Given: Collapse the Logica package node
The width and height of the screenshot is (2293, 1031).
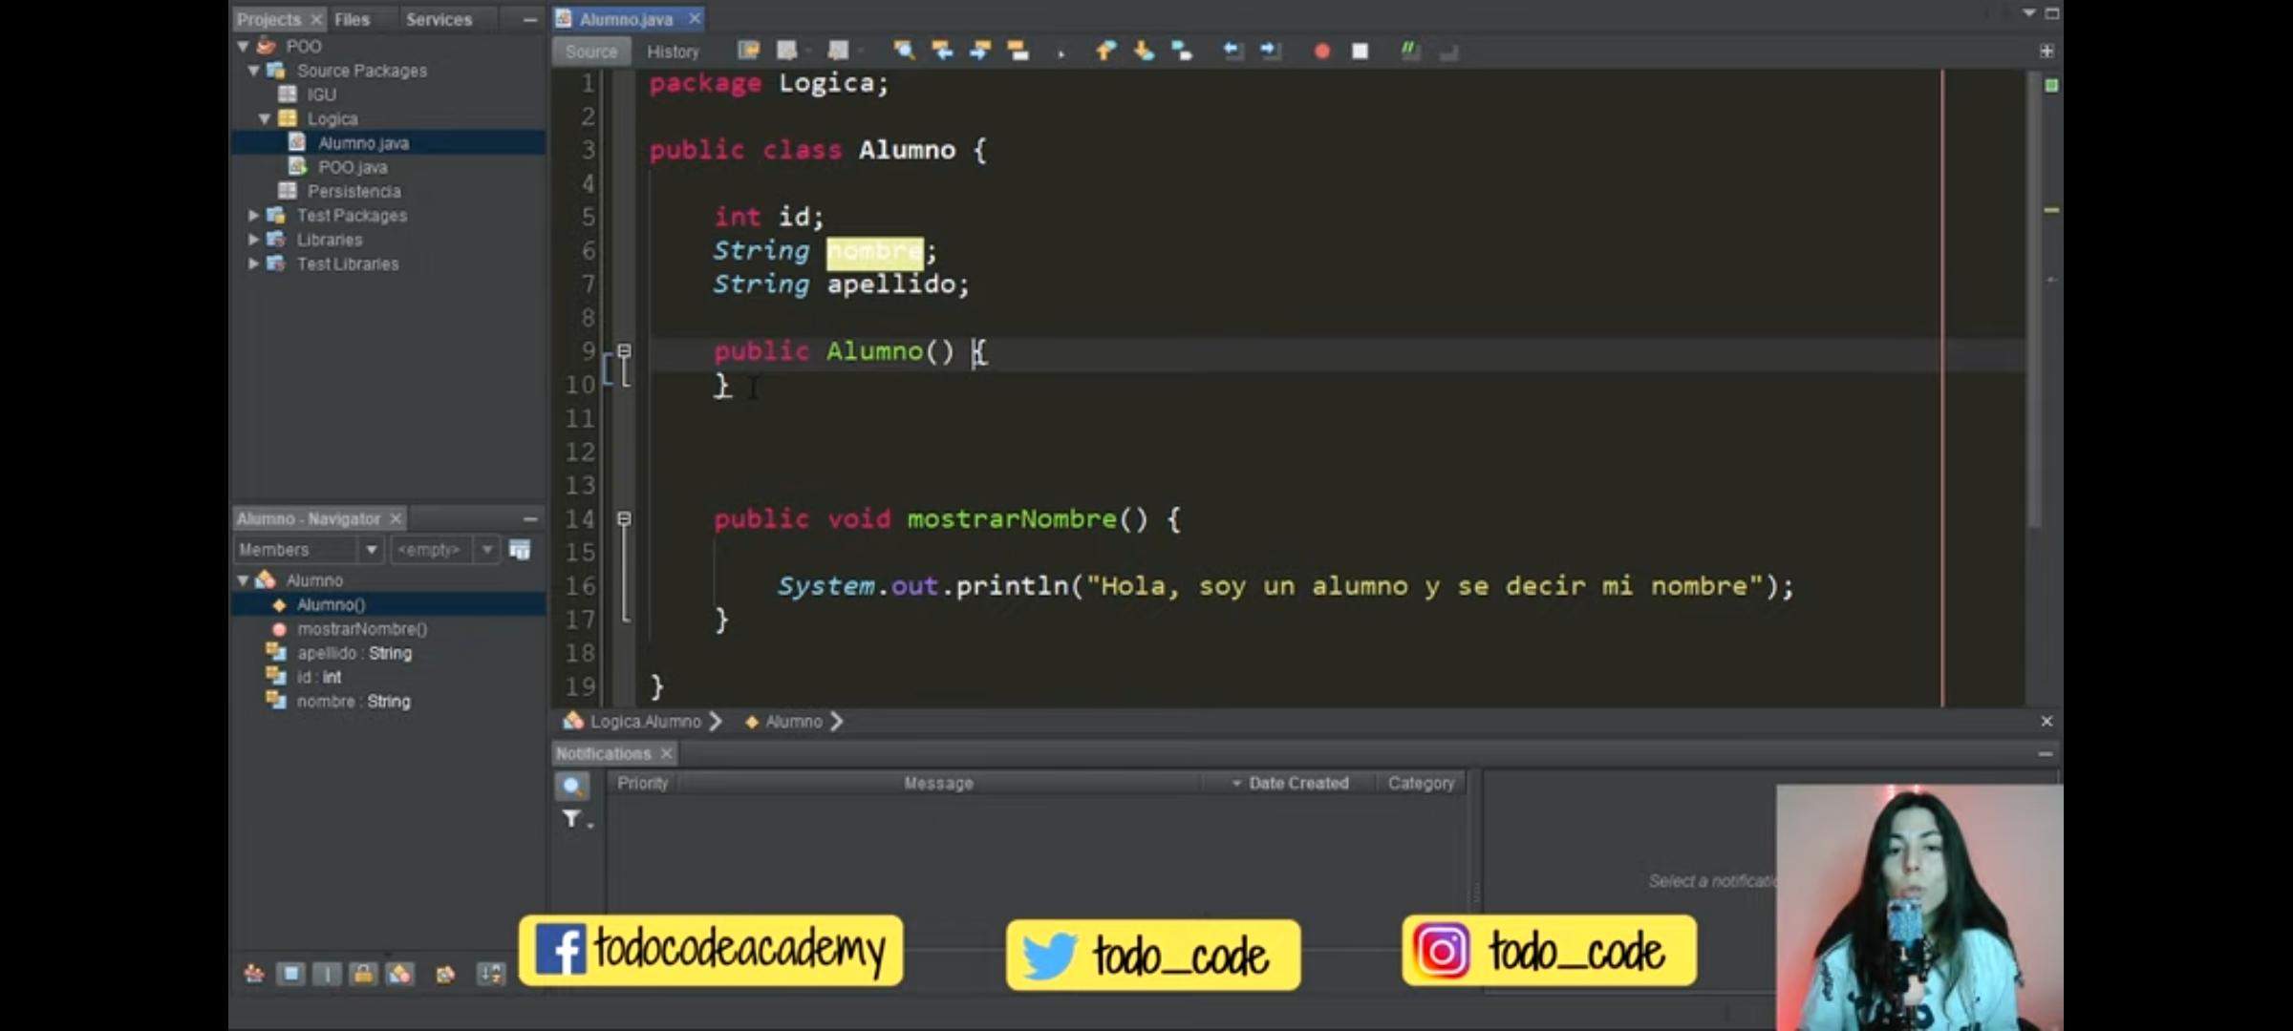Looking at the screenshot, I should 265,119.
